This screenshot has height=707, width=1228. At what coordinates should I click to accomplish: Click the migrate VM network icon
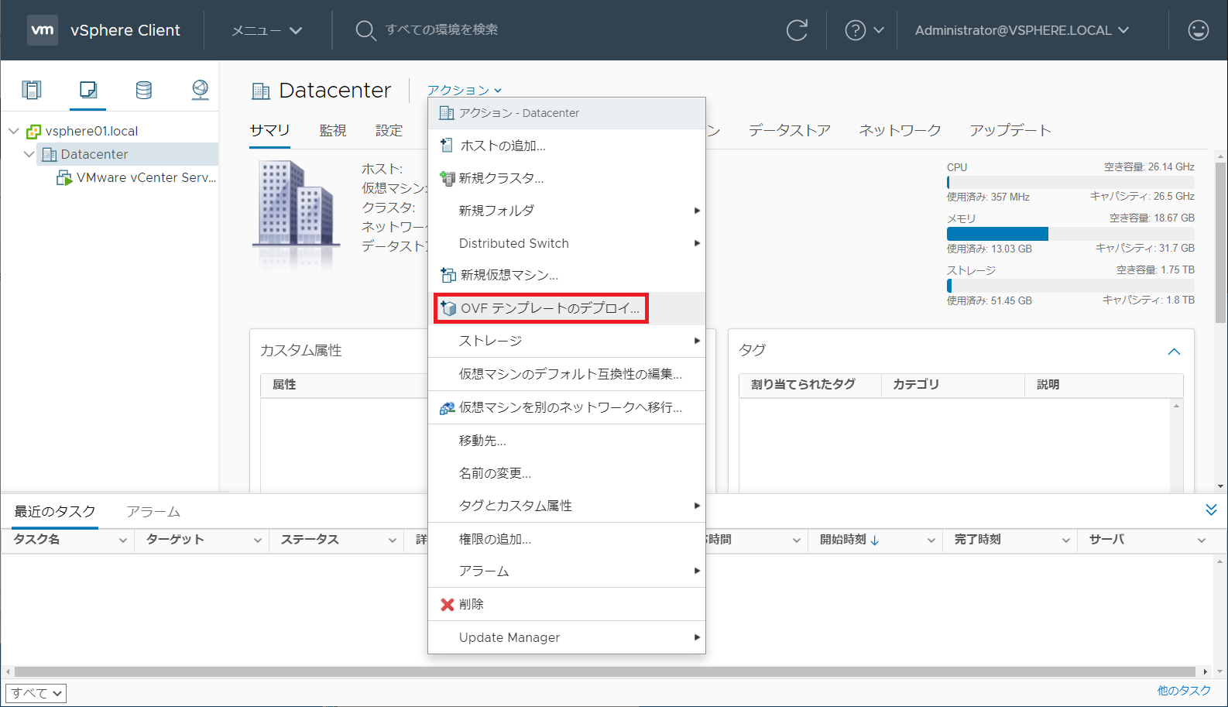[448, 407]
